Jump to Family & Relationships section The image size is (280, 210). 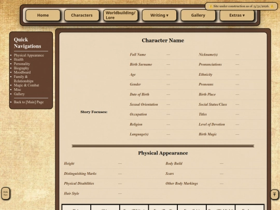pos(23,79)
